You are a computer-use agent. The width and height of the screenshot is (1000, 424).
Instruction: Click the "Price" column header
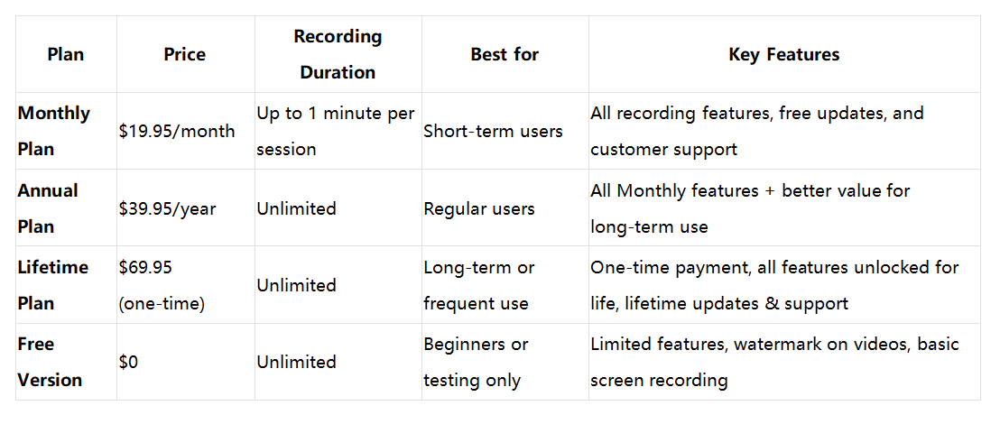coord(184,55)
